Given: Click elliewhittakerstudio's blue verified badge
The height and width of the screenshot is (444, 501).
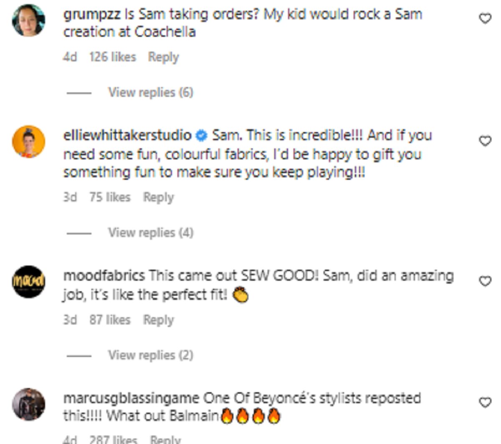Looking at the screenshot, I should [x=202, y=135].
